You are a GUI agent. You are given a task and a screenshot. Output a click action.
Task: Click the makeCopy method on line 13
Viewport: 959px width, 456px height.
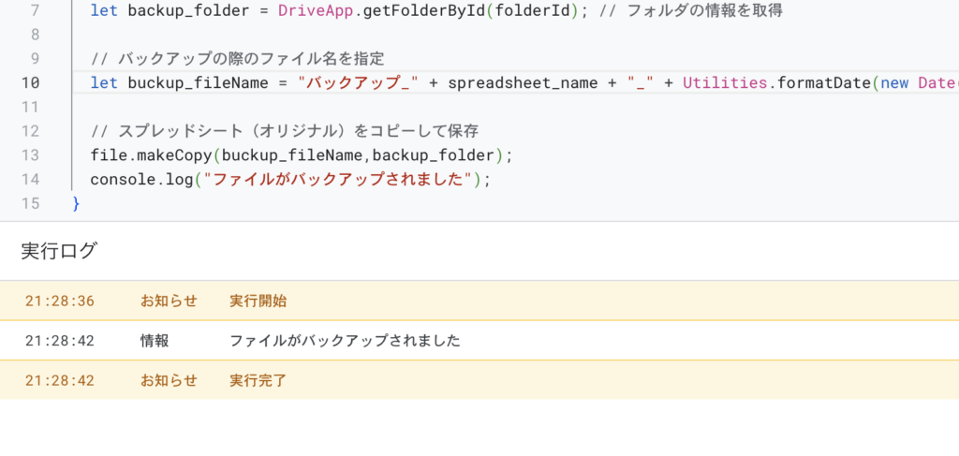[169, 154]
